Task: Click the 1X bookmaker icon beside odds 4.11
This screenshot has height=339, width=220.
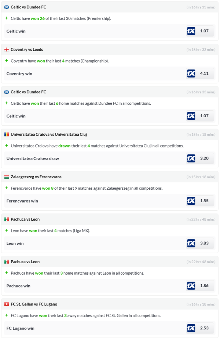Action: [191, 74]
